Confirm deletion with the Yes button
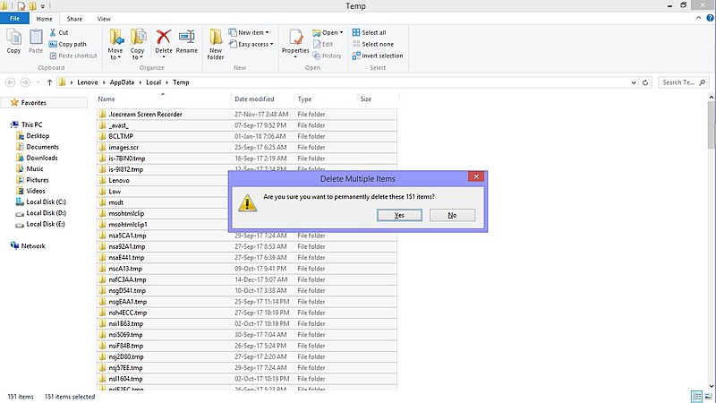Screen dimensions: 716x403 399,215
